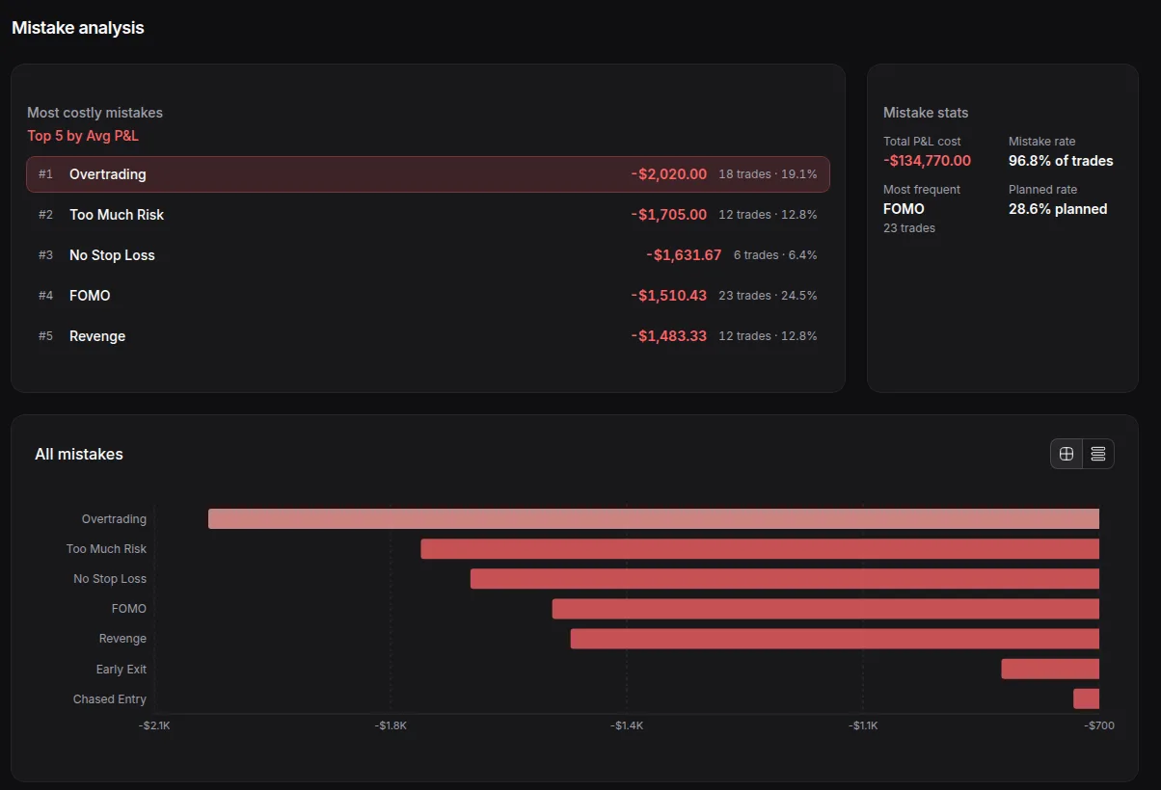Screen dimensions: 1161x790
Task: Click the FOMO bar in the chart
Action: tap(825, 609)
